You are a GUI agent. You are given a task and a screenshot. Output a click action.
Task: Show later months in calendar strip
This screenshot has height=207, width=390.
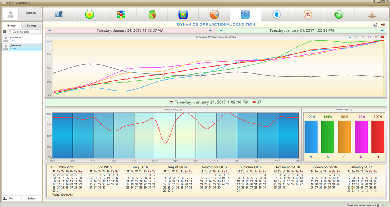tap(377, 167)
